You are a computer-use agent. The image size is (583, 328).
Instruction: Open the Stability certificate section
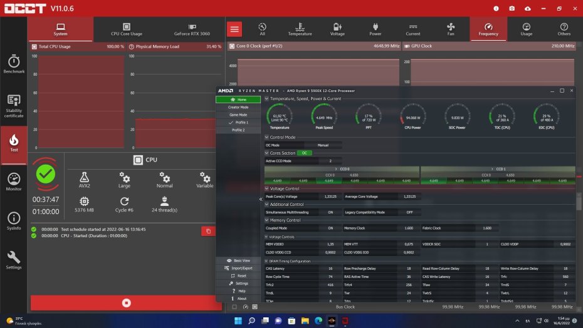tap(14, 106)
